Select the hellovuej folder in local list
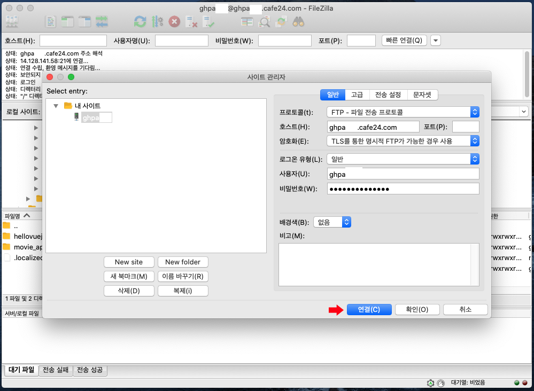This screenshot has height=391, width=534. coord(22,236)
